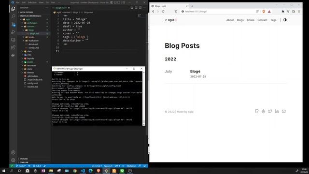Click the ngld site logo link
Viewport: 309px width, 174px height.
click(171, 20)
